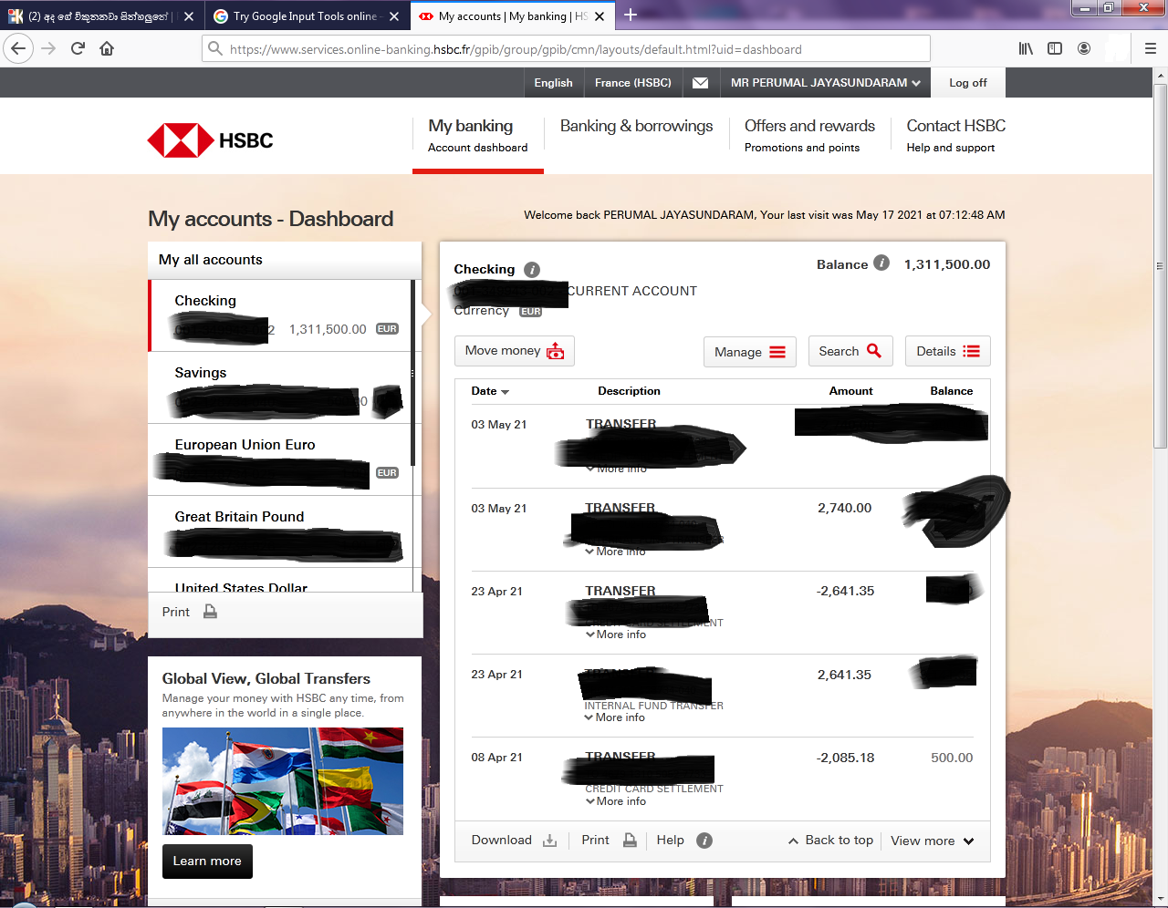1168x908 pixels.
Task: Open the secure messages envelope icon
Action: [700, 83]
